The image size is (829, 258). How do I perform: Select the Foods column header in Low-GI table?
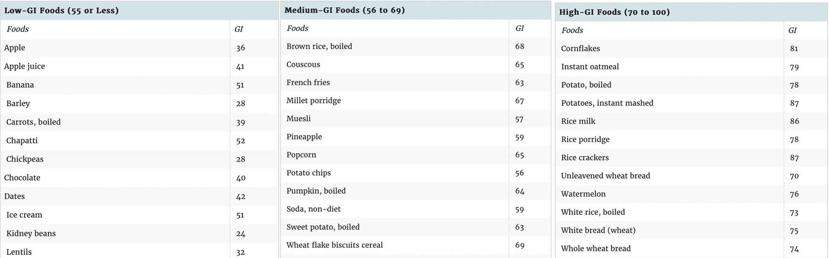point(17,29)
